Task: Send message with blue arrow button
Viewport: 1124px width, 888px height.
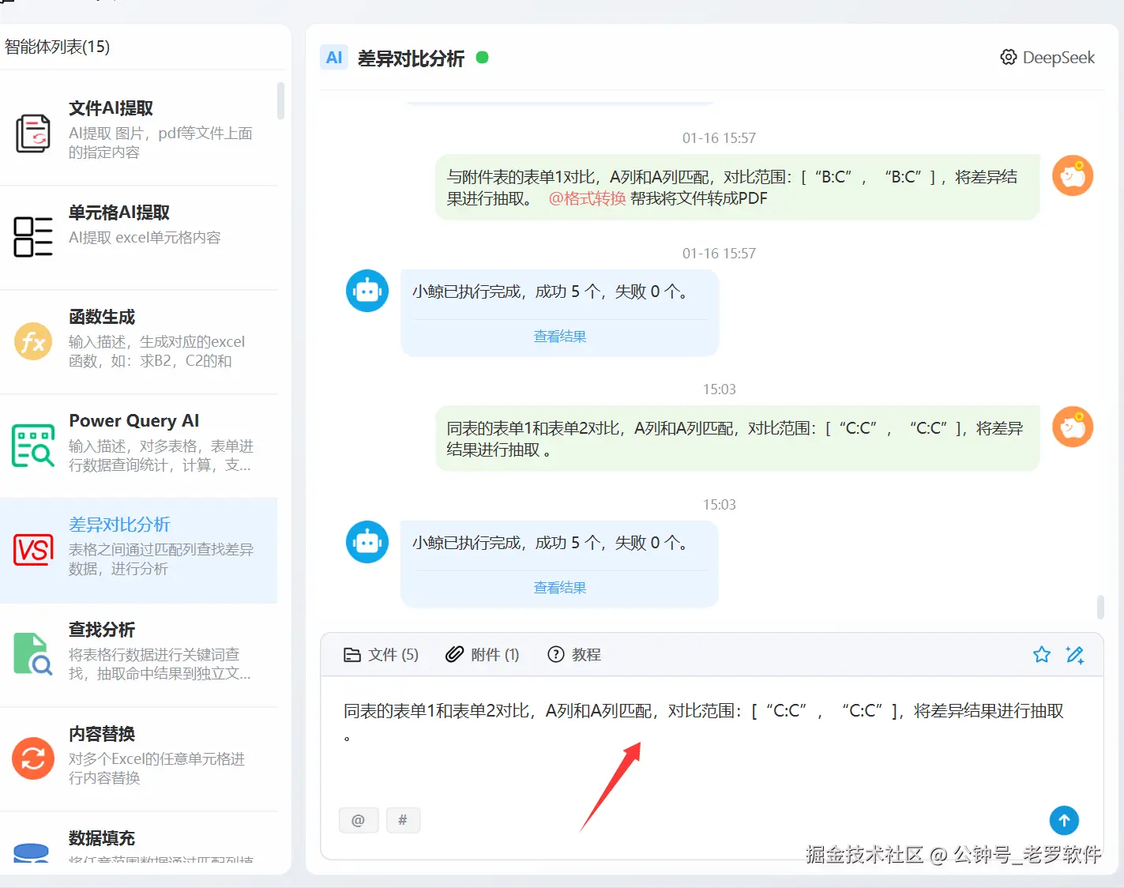Action: coord(1064,820)
